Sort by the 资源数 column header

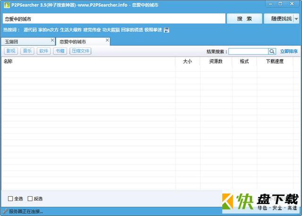[216, 61]
